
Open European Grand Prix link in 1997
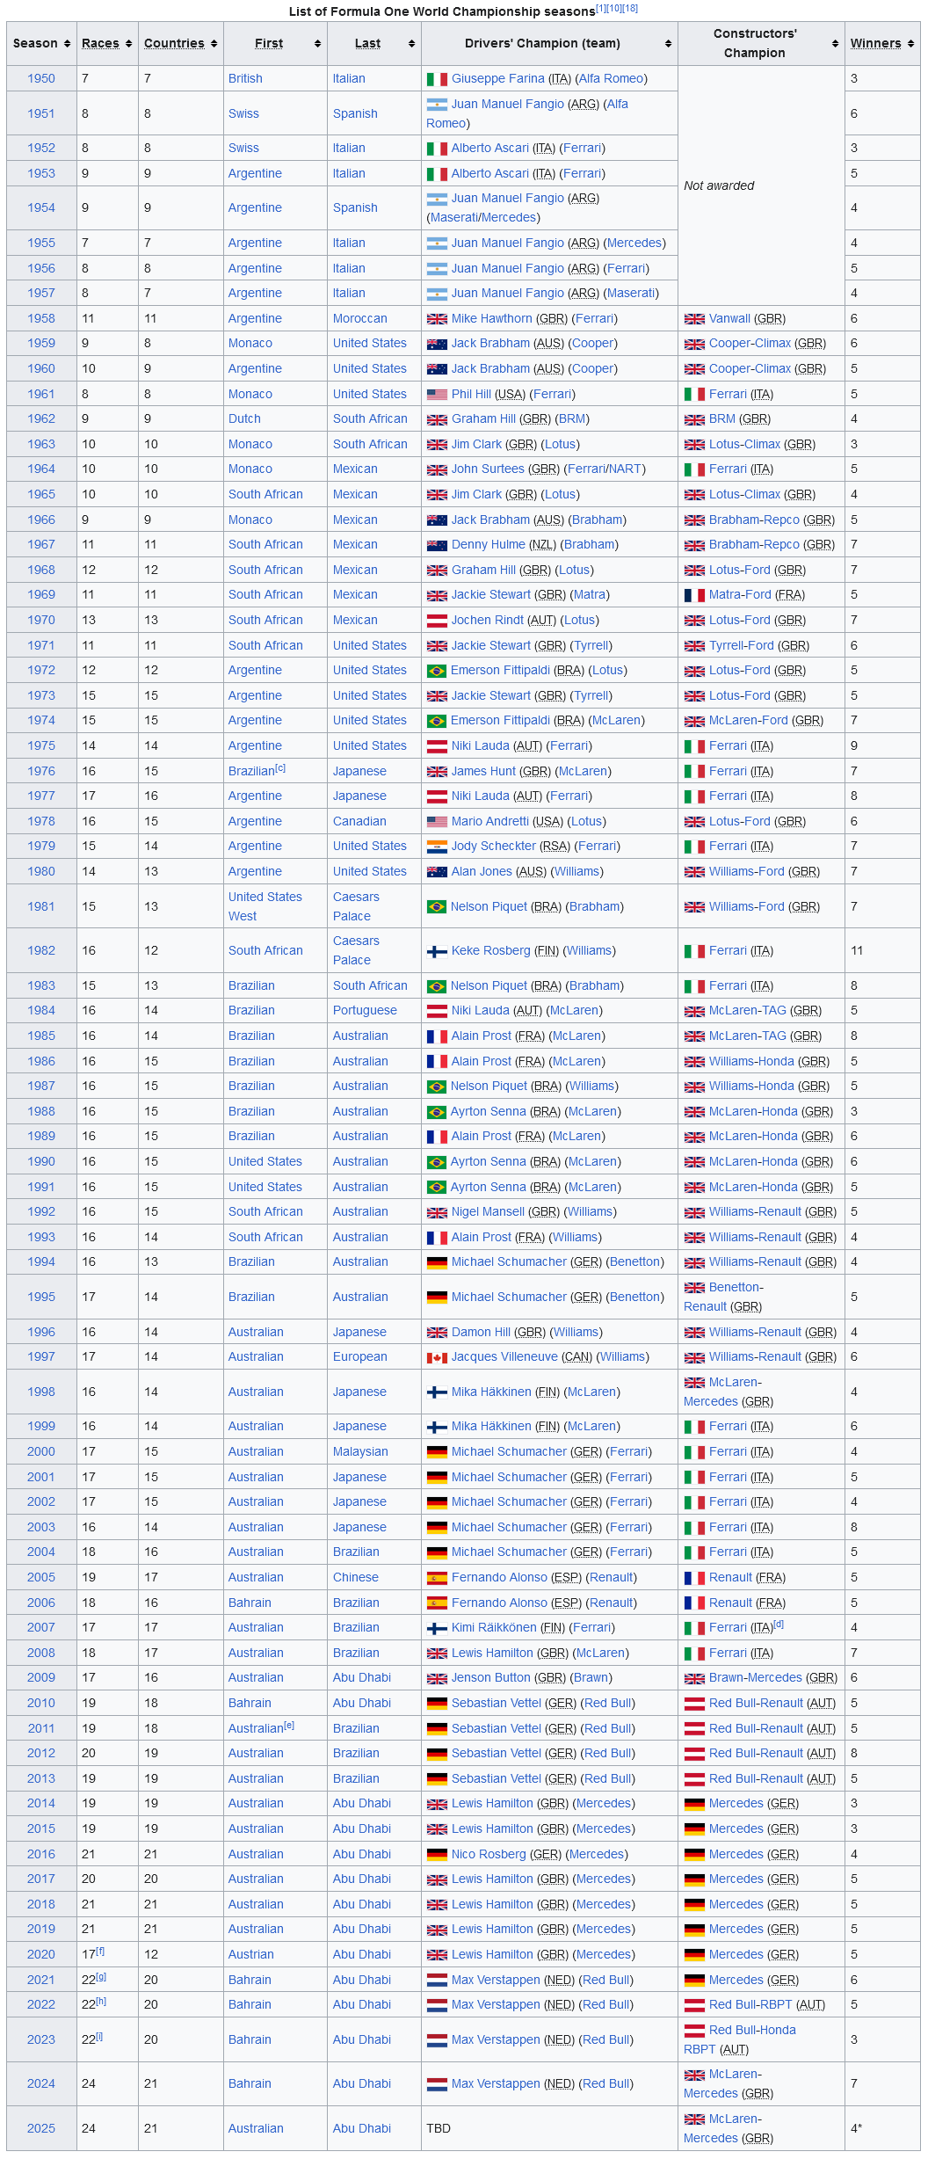point(360,1356)
